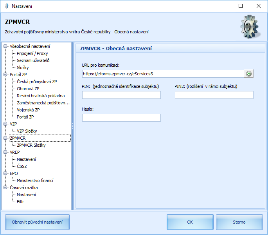Viewport: 268px width, 235px height.
Task: Focus the PIN input field
Action: point(121,95)
